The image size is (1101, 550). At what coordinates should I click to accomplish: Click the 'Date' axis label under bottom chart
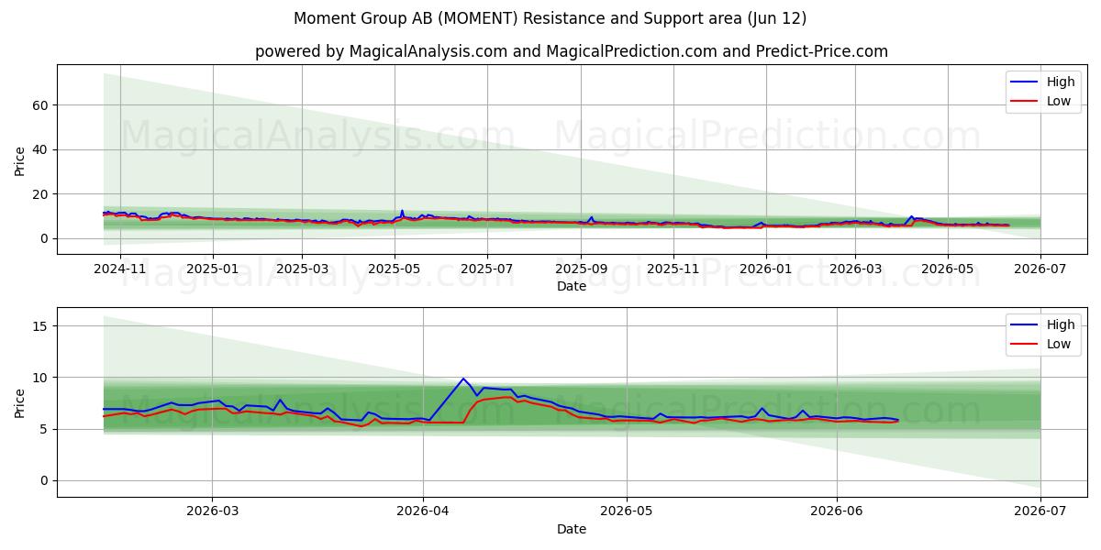click(572, 529)
